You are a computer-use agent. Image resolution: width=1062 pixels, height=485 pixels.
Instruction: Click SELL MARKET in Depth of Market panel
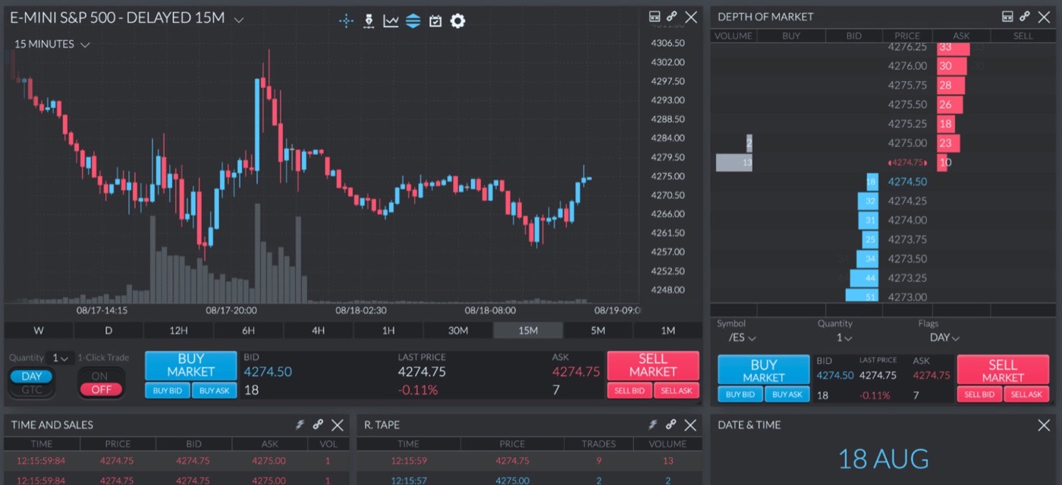click(x=1003, y=370)
